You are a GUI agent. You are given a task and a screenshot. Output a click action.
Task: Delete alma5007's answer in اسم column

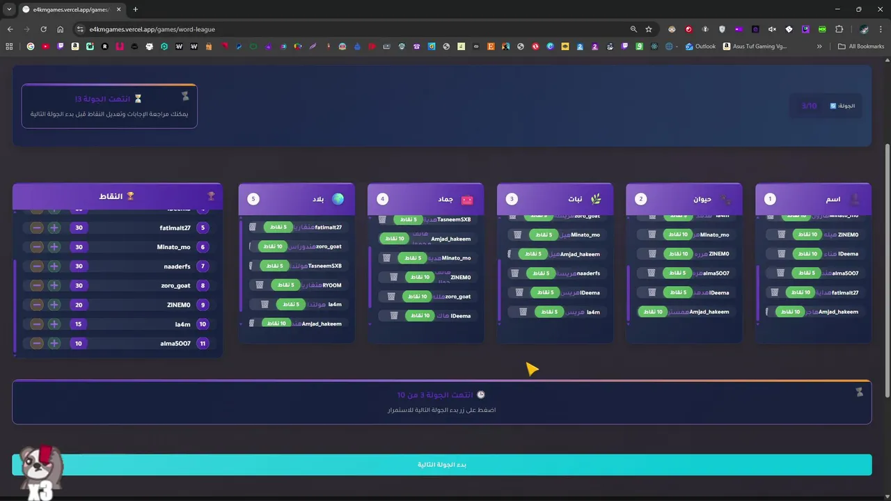(x=781, y=273)
